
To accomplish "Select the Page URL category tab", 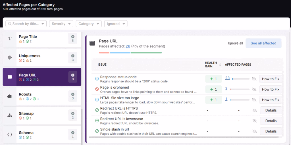I will [42, 77].
